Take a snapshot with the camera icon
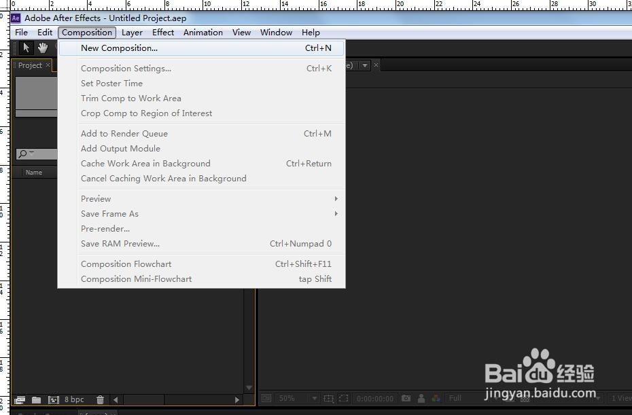This screenshot has height=415, width=632. click(x=406, y=398)
